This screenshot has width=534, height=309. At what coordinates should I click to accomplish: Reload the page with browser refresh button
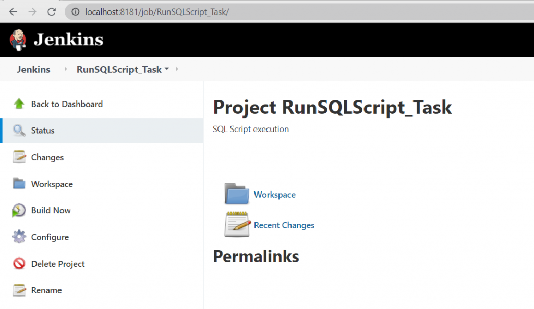(51, 11)
